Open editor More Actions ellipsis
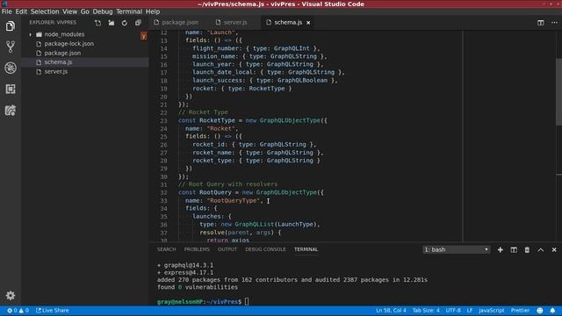The width and height of the screenshot is (562, 316). coord(554,23)
